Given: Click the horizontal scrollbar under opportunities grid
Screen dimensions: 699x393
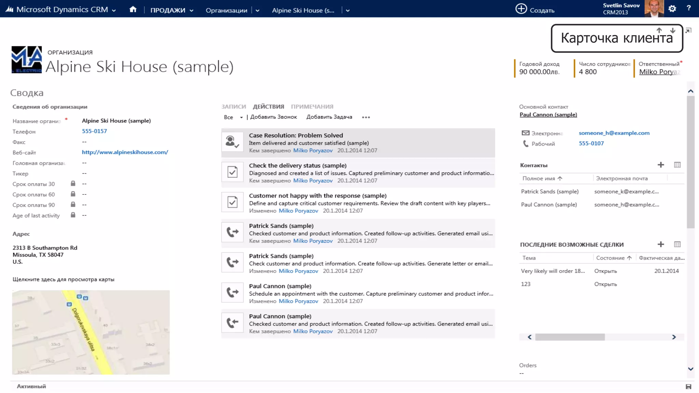Looking at the screenshot, I should (570, 337).
